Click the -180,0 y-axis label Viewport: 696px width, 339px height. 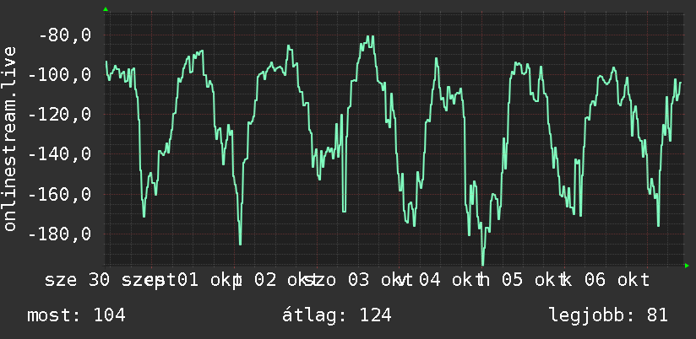click(60, 234)
